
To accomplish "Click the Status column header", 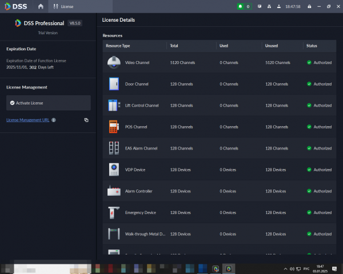I will 312,46.
